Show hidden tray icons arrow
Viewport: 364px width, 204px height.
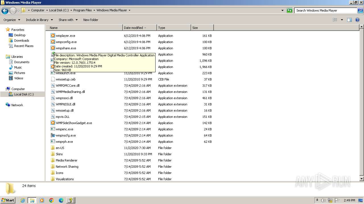point(317,200)
